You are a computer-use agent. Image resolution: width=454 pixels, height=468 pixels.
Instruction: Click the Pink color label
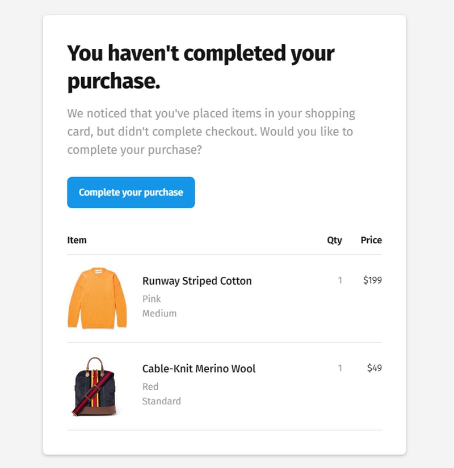tap(152, 299)
